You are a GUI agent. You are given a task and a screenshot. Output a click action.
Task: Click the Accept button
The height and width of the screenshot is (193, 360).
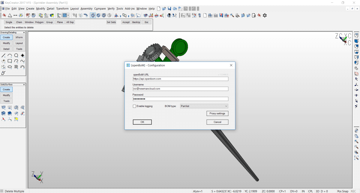(x=126, y=22)
